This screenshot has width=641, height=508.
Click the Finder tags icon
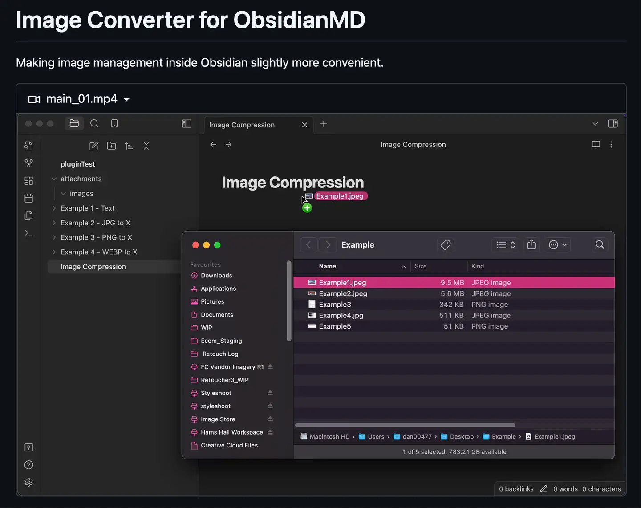tap(446, 245)
